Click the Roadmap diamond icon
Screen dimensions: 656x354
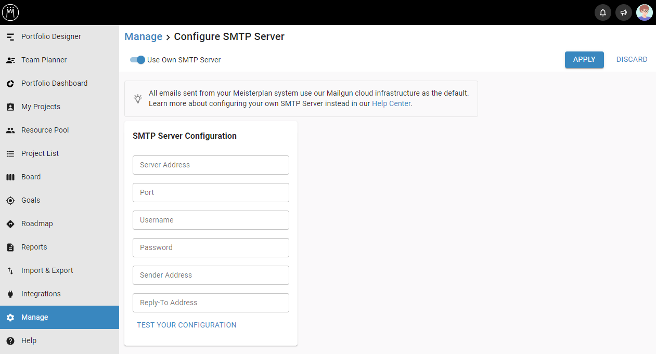coord(10,224)
